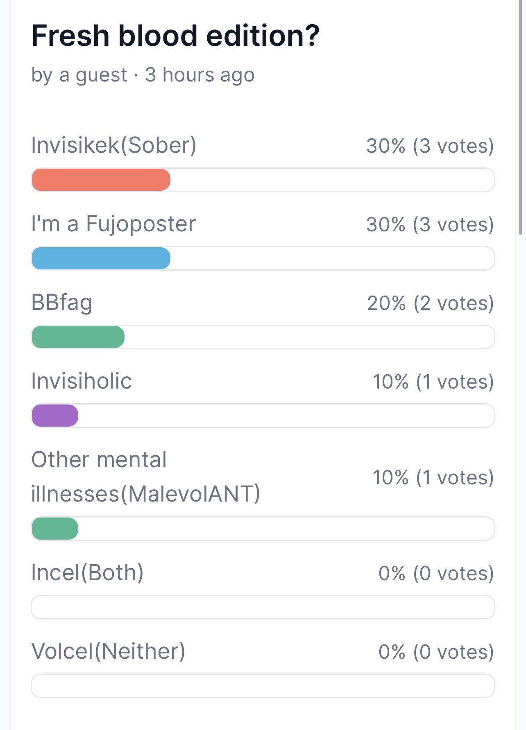
Task: Click the purple Invisiholic result bar
Action: tap(55, 416)
